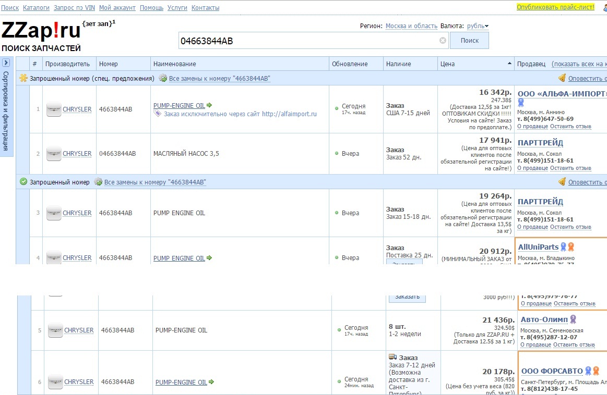
Task: Click the part name МАСЛЯНЫЙ НАСОС 3,5
Action: pos(186,154)
